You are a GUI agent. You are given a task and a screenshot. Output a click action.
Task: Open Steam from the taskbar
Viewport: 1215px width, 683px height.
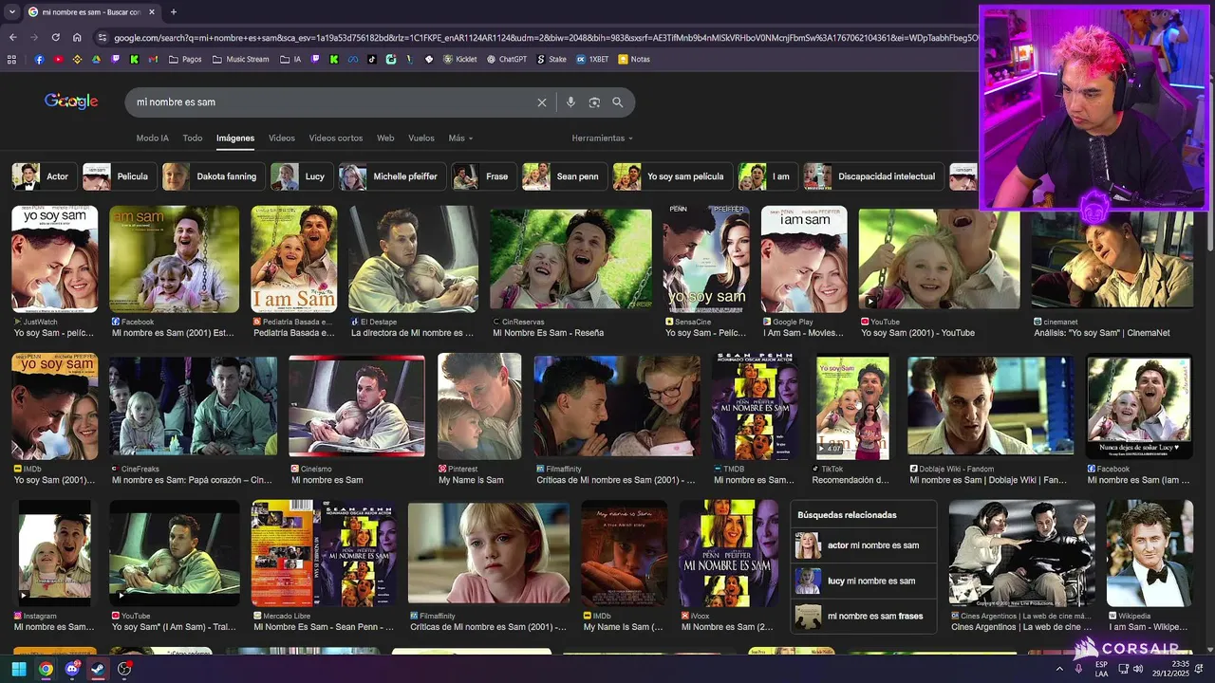point(98,669)
